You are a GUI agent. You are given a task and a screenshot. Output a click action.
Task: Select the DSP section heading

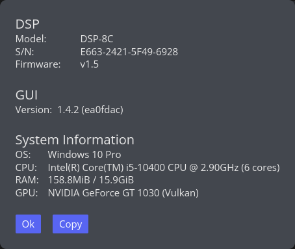tap(27, 24)
